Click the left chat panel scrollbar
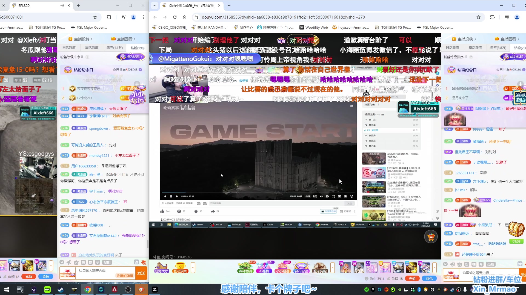Viewport: 526px width, 295px height. tap(147, 244)
